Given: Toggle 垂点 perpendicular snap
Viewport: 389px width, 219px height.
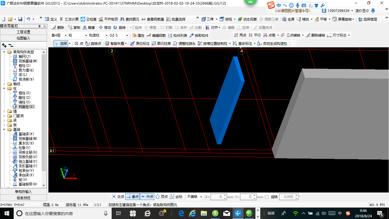Looking at the screenshot, I should [132, 197].
